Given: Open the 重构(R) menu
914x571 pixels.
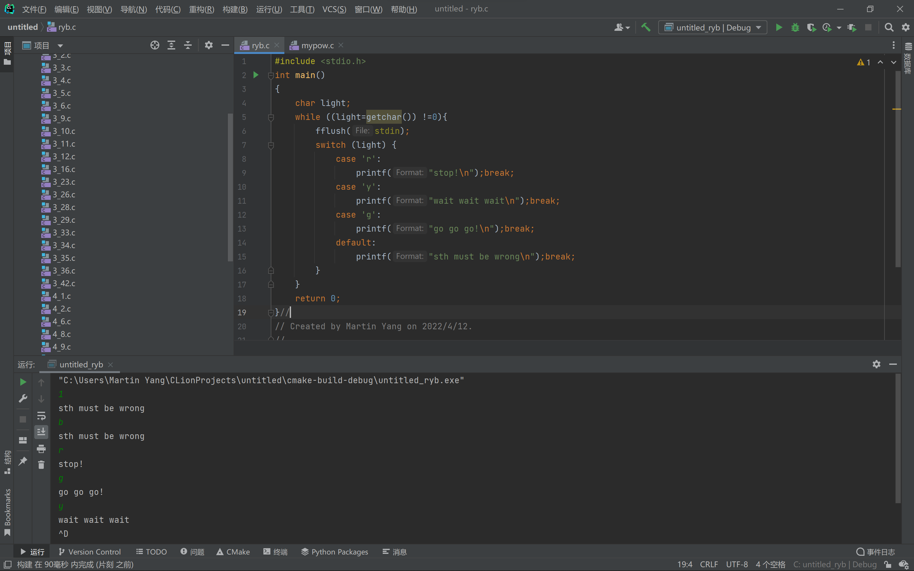Looking at the screenshot, I should point(201,9).
